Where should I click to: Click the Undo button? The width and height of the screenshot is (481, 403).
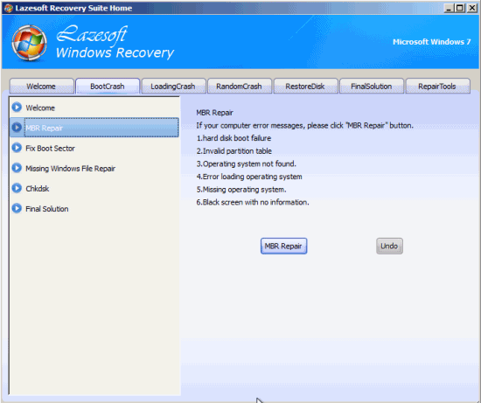tap(389, 246)
